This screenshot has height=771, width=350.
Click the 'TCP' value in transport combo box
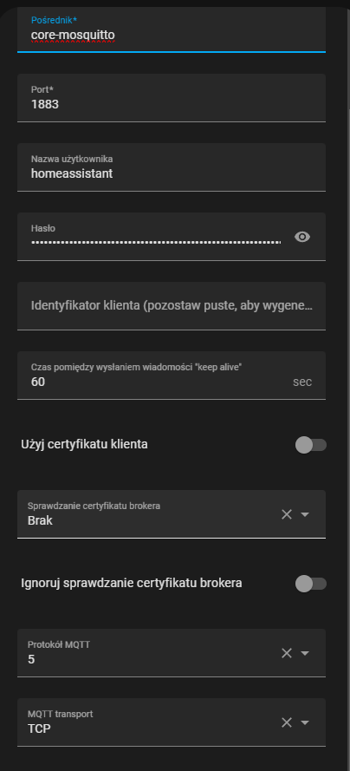(39, 729)
